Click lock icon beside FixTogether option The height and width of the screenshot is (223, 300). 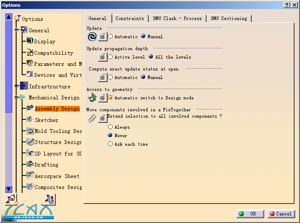102,118
